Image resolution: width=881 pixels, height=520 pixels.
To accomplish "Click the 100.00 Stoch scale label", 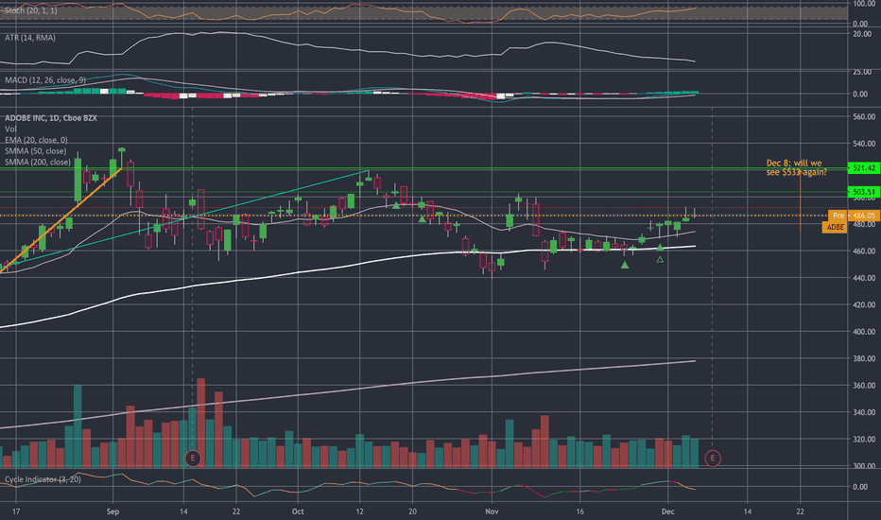I will 864,4.
